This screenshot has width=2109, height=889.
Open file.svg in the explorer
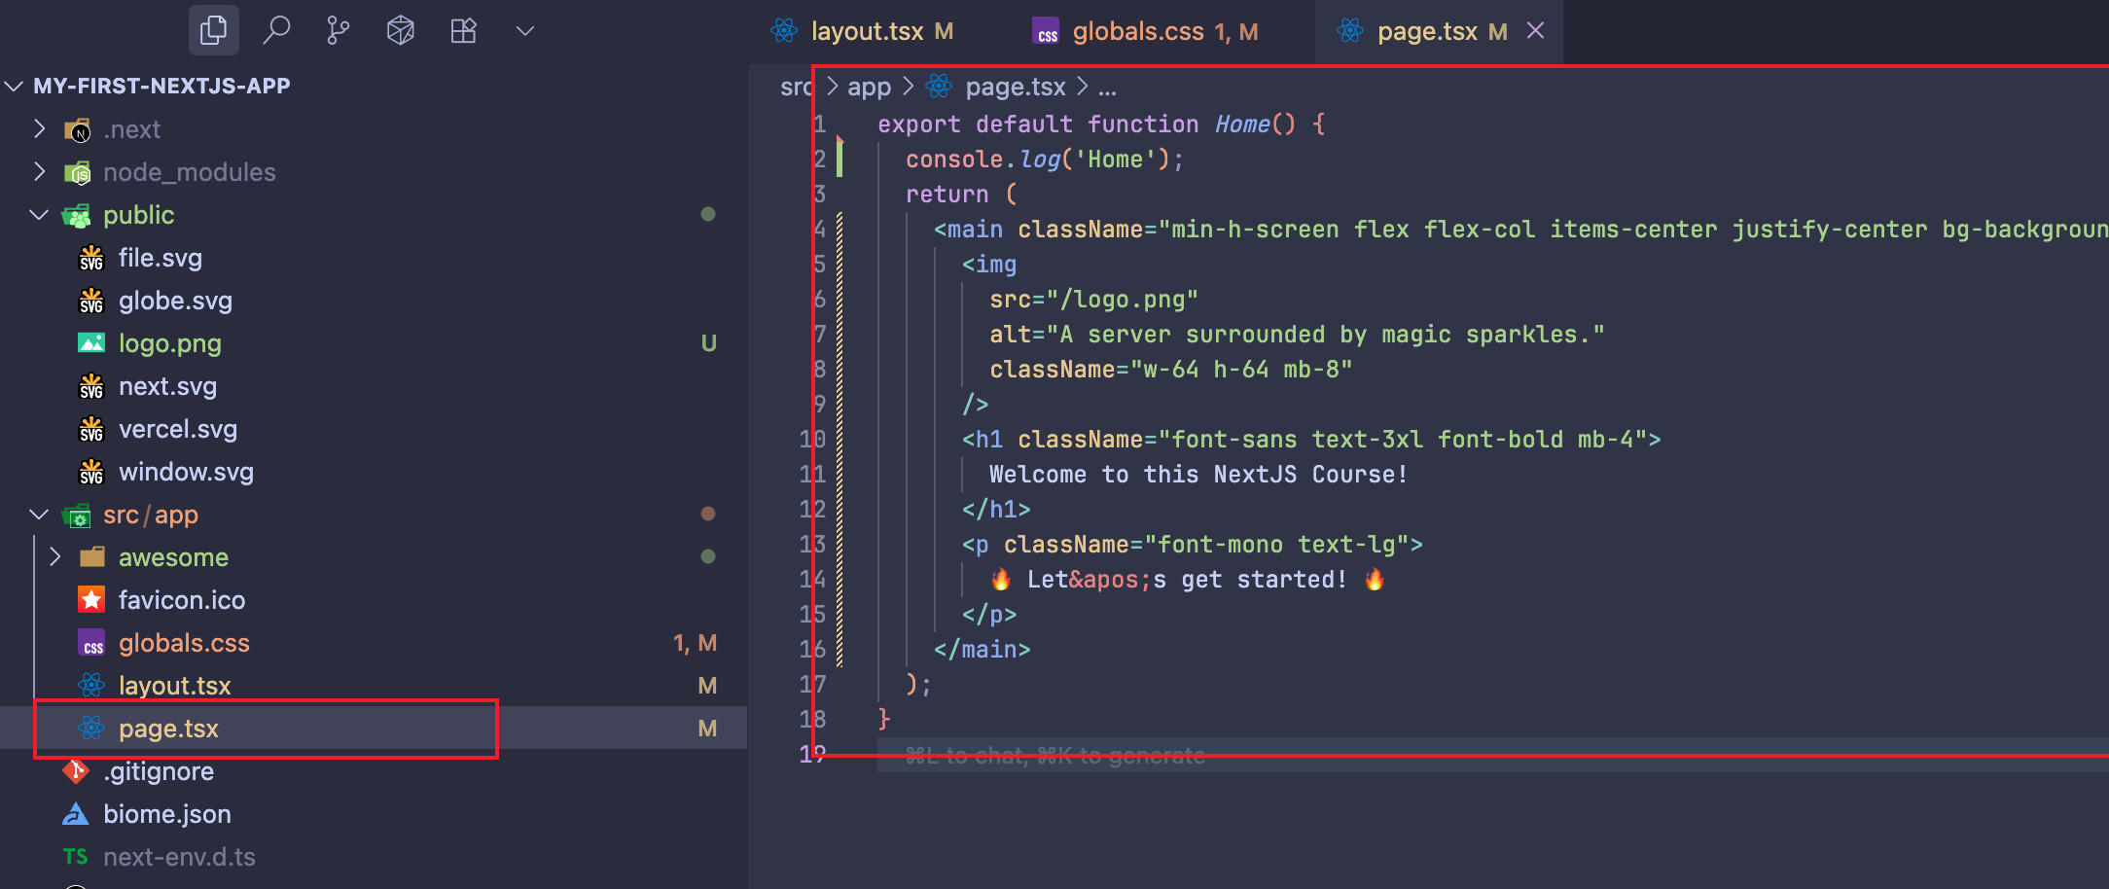[x=161, y=258]
